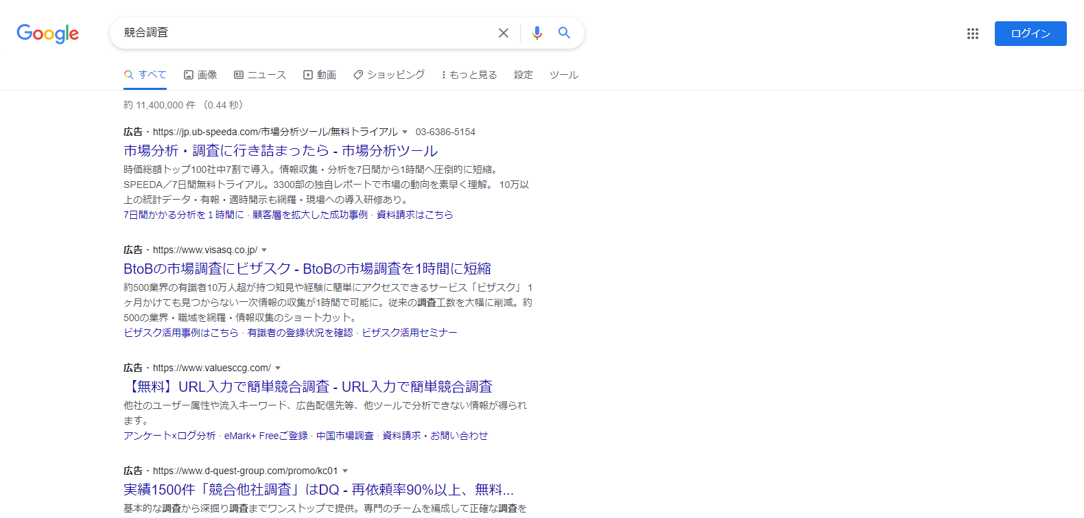The width and height of the screenshot is (1084, 518).
Task: Open sitelink eMark+ Freeご登録
Action: pos(266,436)
